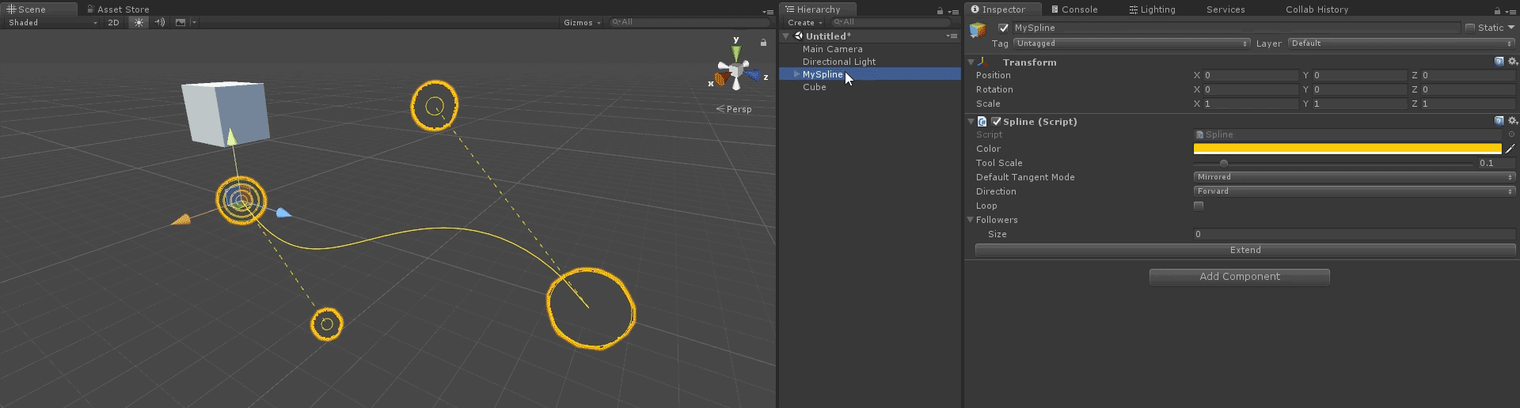Toggle scene lighting sun icon
The image size is (1520, 408).
pos(139,23)
